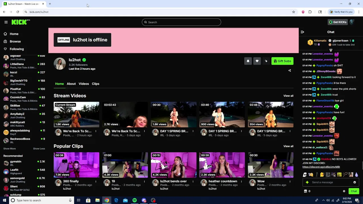Open PixelKat channel in sidebar
This screenshot has width=363, height=204.
[x=24, y=91]
